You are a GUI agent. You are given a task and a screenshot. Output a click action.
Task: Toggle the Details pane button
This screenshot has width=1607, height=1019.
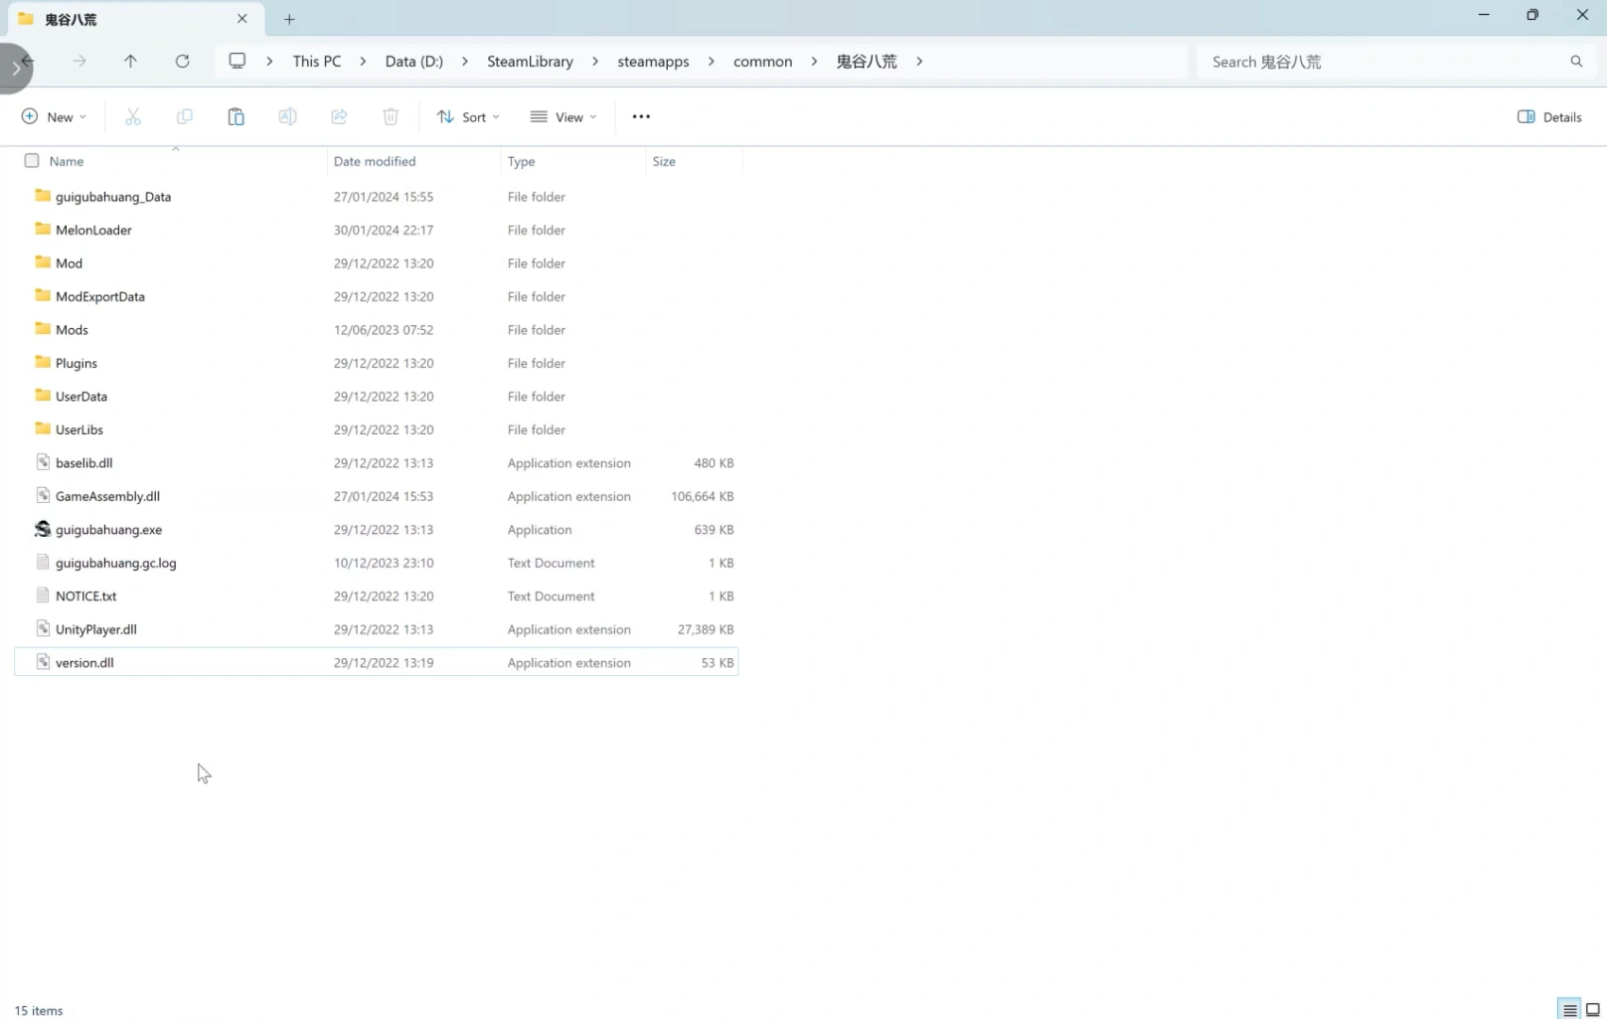coord(1549,117)
